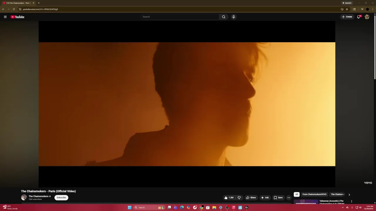The height and width of the screenshot is (211, 376).
Task: Install app icon in address bar
Action: 342,9
